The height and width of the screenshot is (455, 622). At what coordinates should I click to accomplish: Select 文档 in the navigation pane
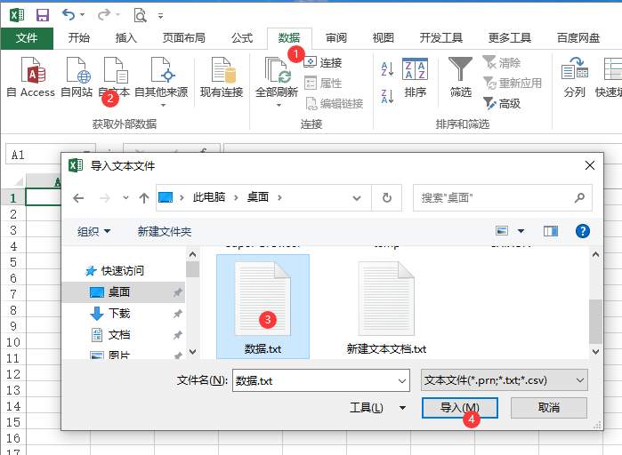point(124,335)
